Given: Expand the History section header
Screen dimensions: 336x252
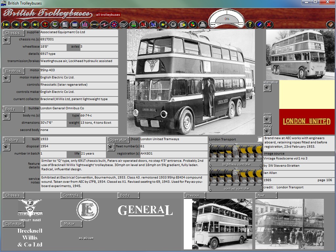Looking at the screenshot, I should coord(13,140).
